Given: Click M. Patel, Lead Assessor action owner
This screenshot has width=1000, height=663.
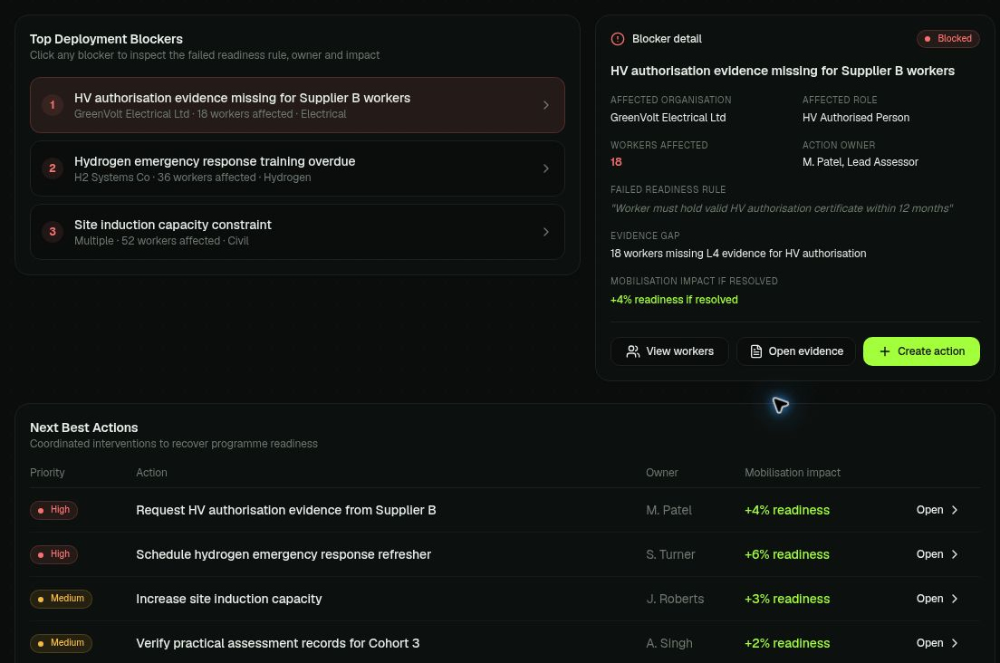Looking at the screenshot, I should 861,162.
